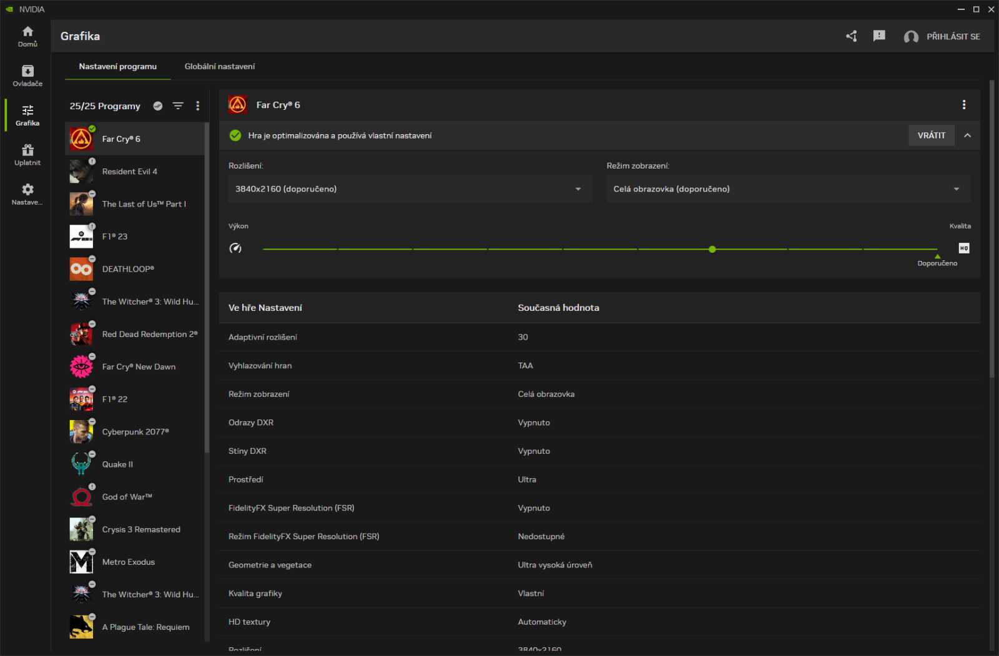
Task: Open the Nastavení settings gear
Action: pyautogui.click(x=27, y=194)
